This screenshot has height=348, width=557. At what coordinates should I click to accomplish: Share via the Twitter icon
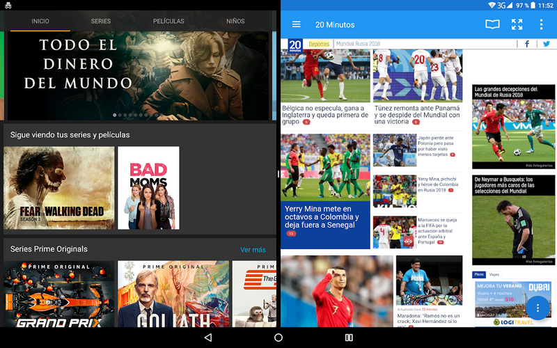(x=547, y=44)
